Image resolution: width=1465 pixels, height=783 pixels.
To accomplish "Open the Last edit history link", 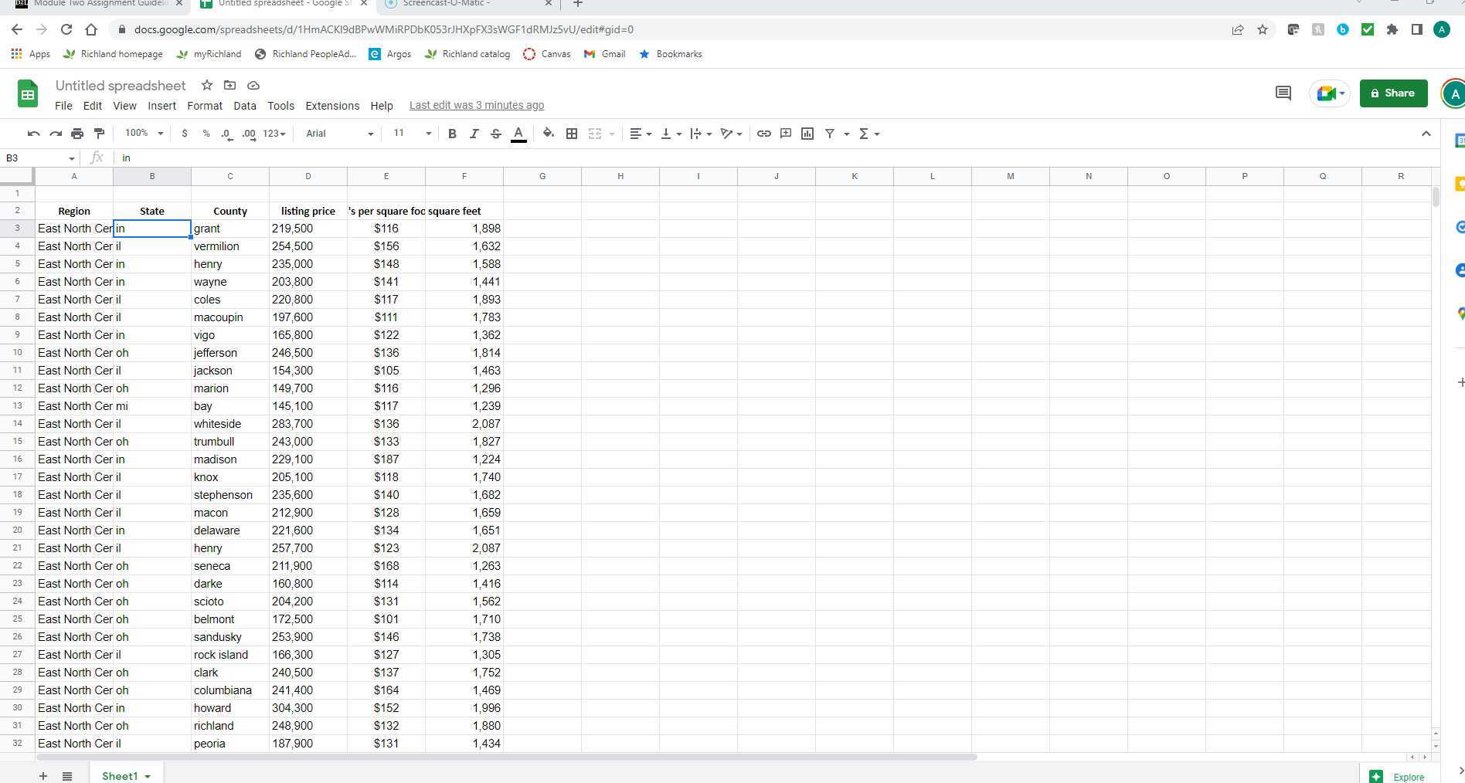I will (x=476, y=105).
